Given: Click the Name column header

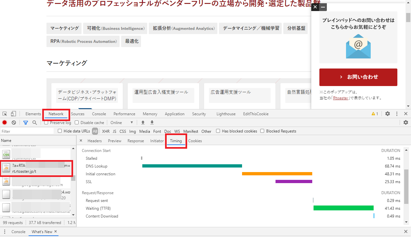Looking at the screenshot, I should [38, 141].
